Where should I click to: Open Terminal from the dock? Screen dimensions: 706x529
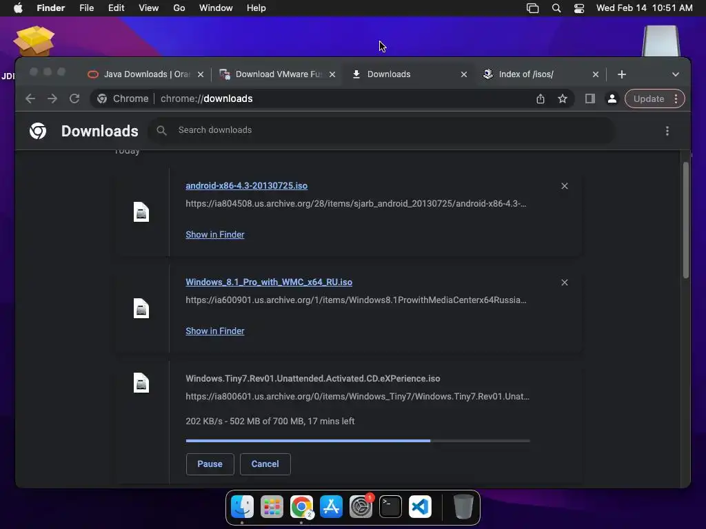pyautogui.click(x=390, y=507)
